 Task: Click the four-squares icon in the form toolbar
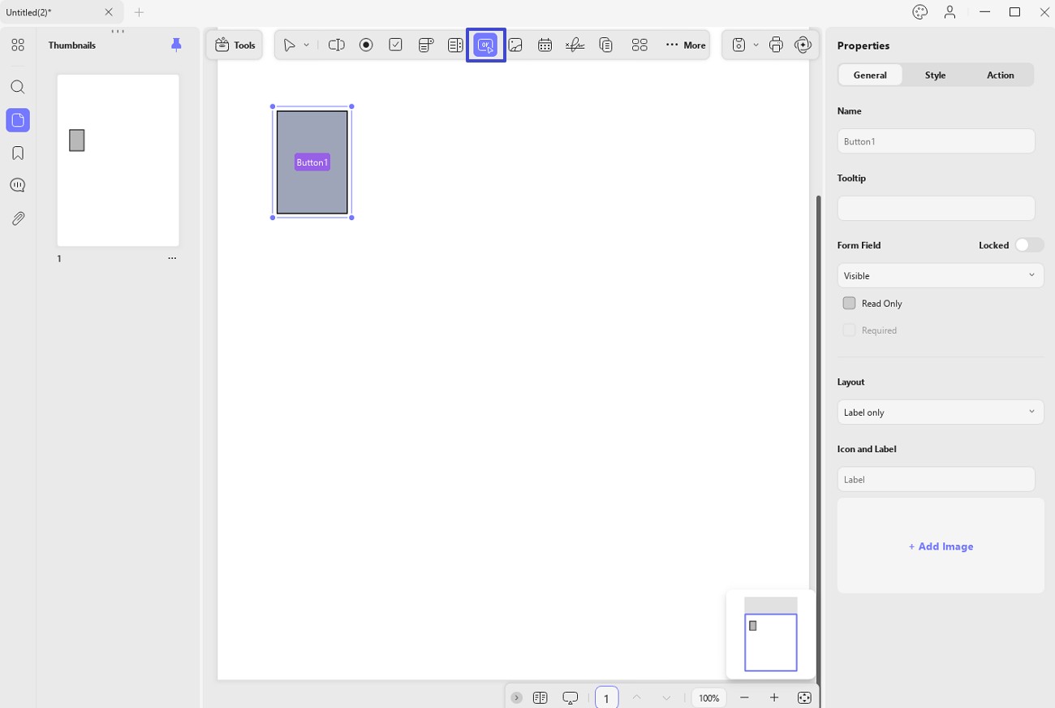pyautogui.click(x=639, y=45)
